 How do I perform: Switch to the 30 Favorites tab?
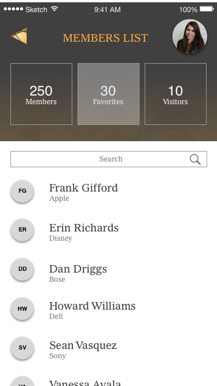click(x=109, y=94)
